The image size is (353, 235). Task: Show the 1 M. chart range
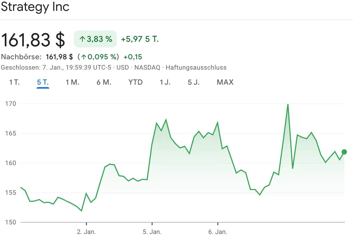pyautogui.click(x=73, y=82)
